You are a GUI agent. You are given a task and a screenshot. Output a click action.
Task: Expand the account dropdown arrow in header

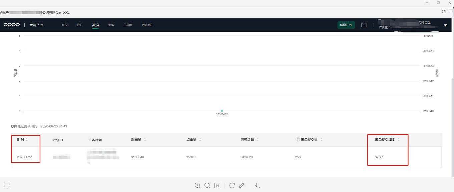(x=445, y=25)
